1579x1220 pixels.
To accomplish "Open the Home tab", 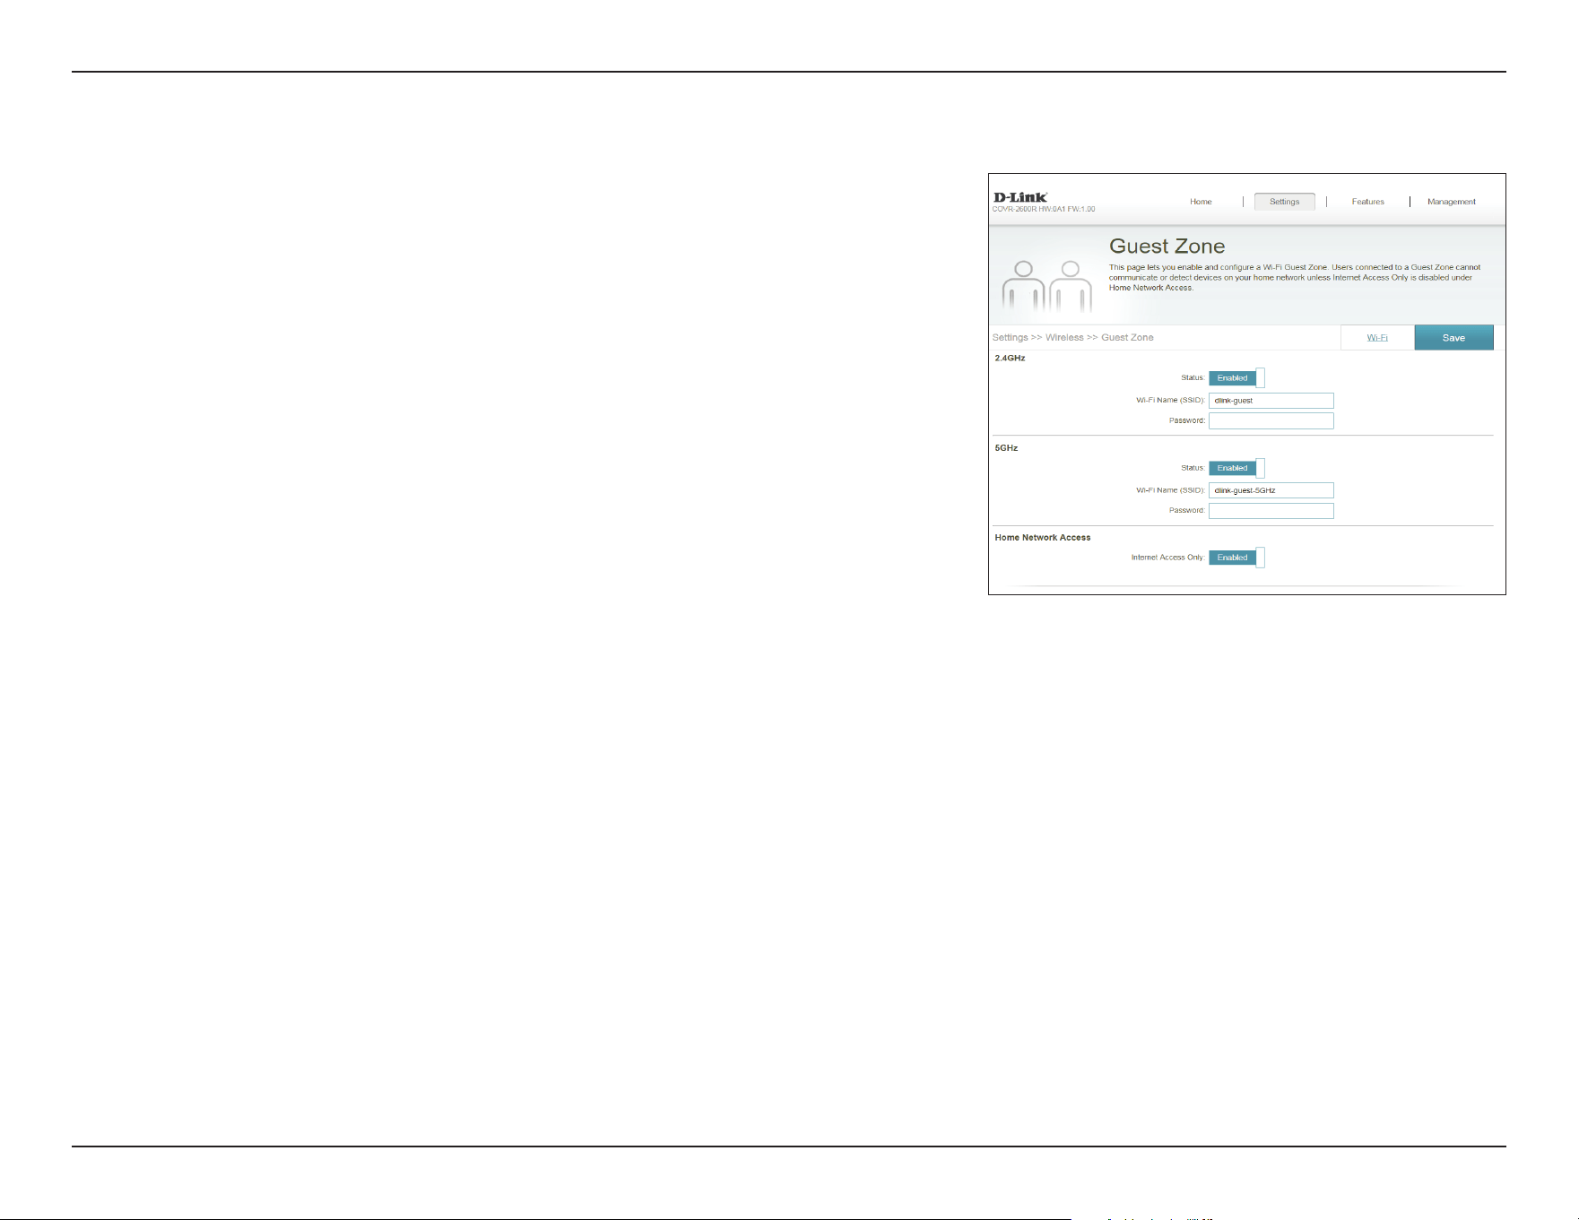I will (1201, 202).
